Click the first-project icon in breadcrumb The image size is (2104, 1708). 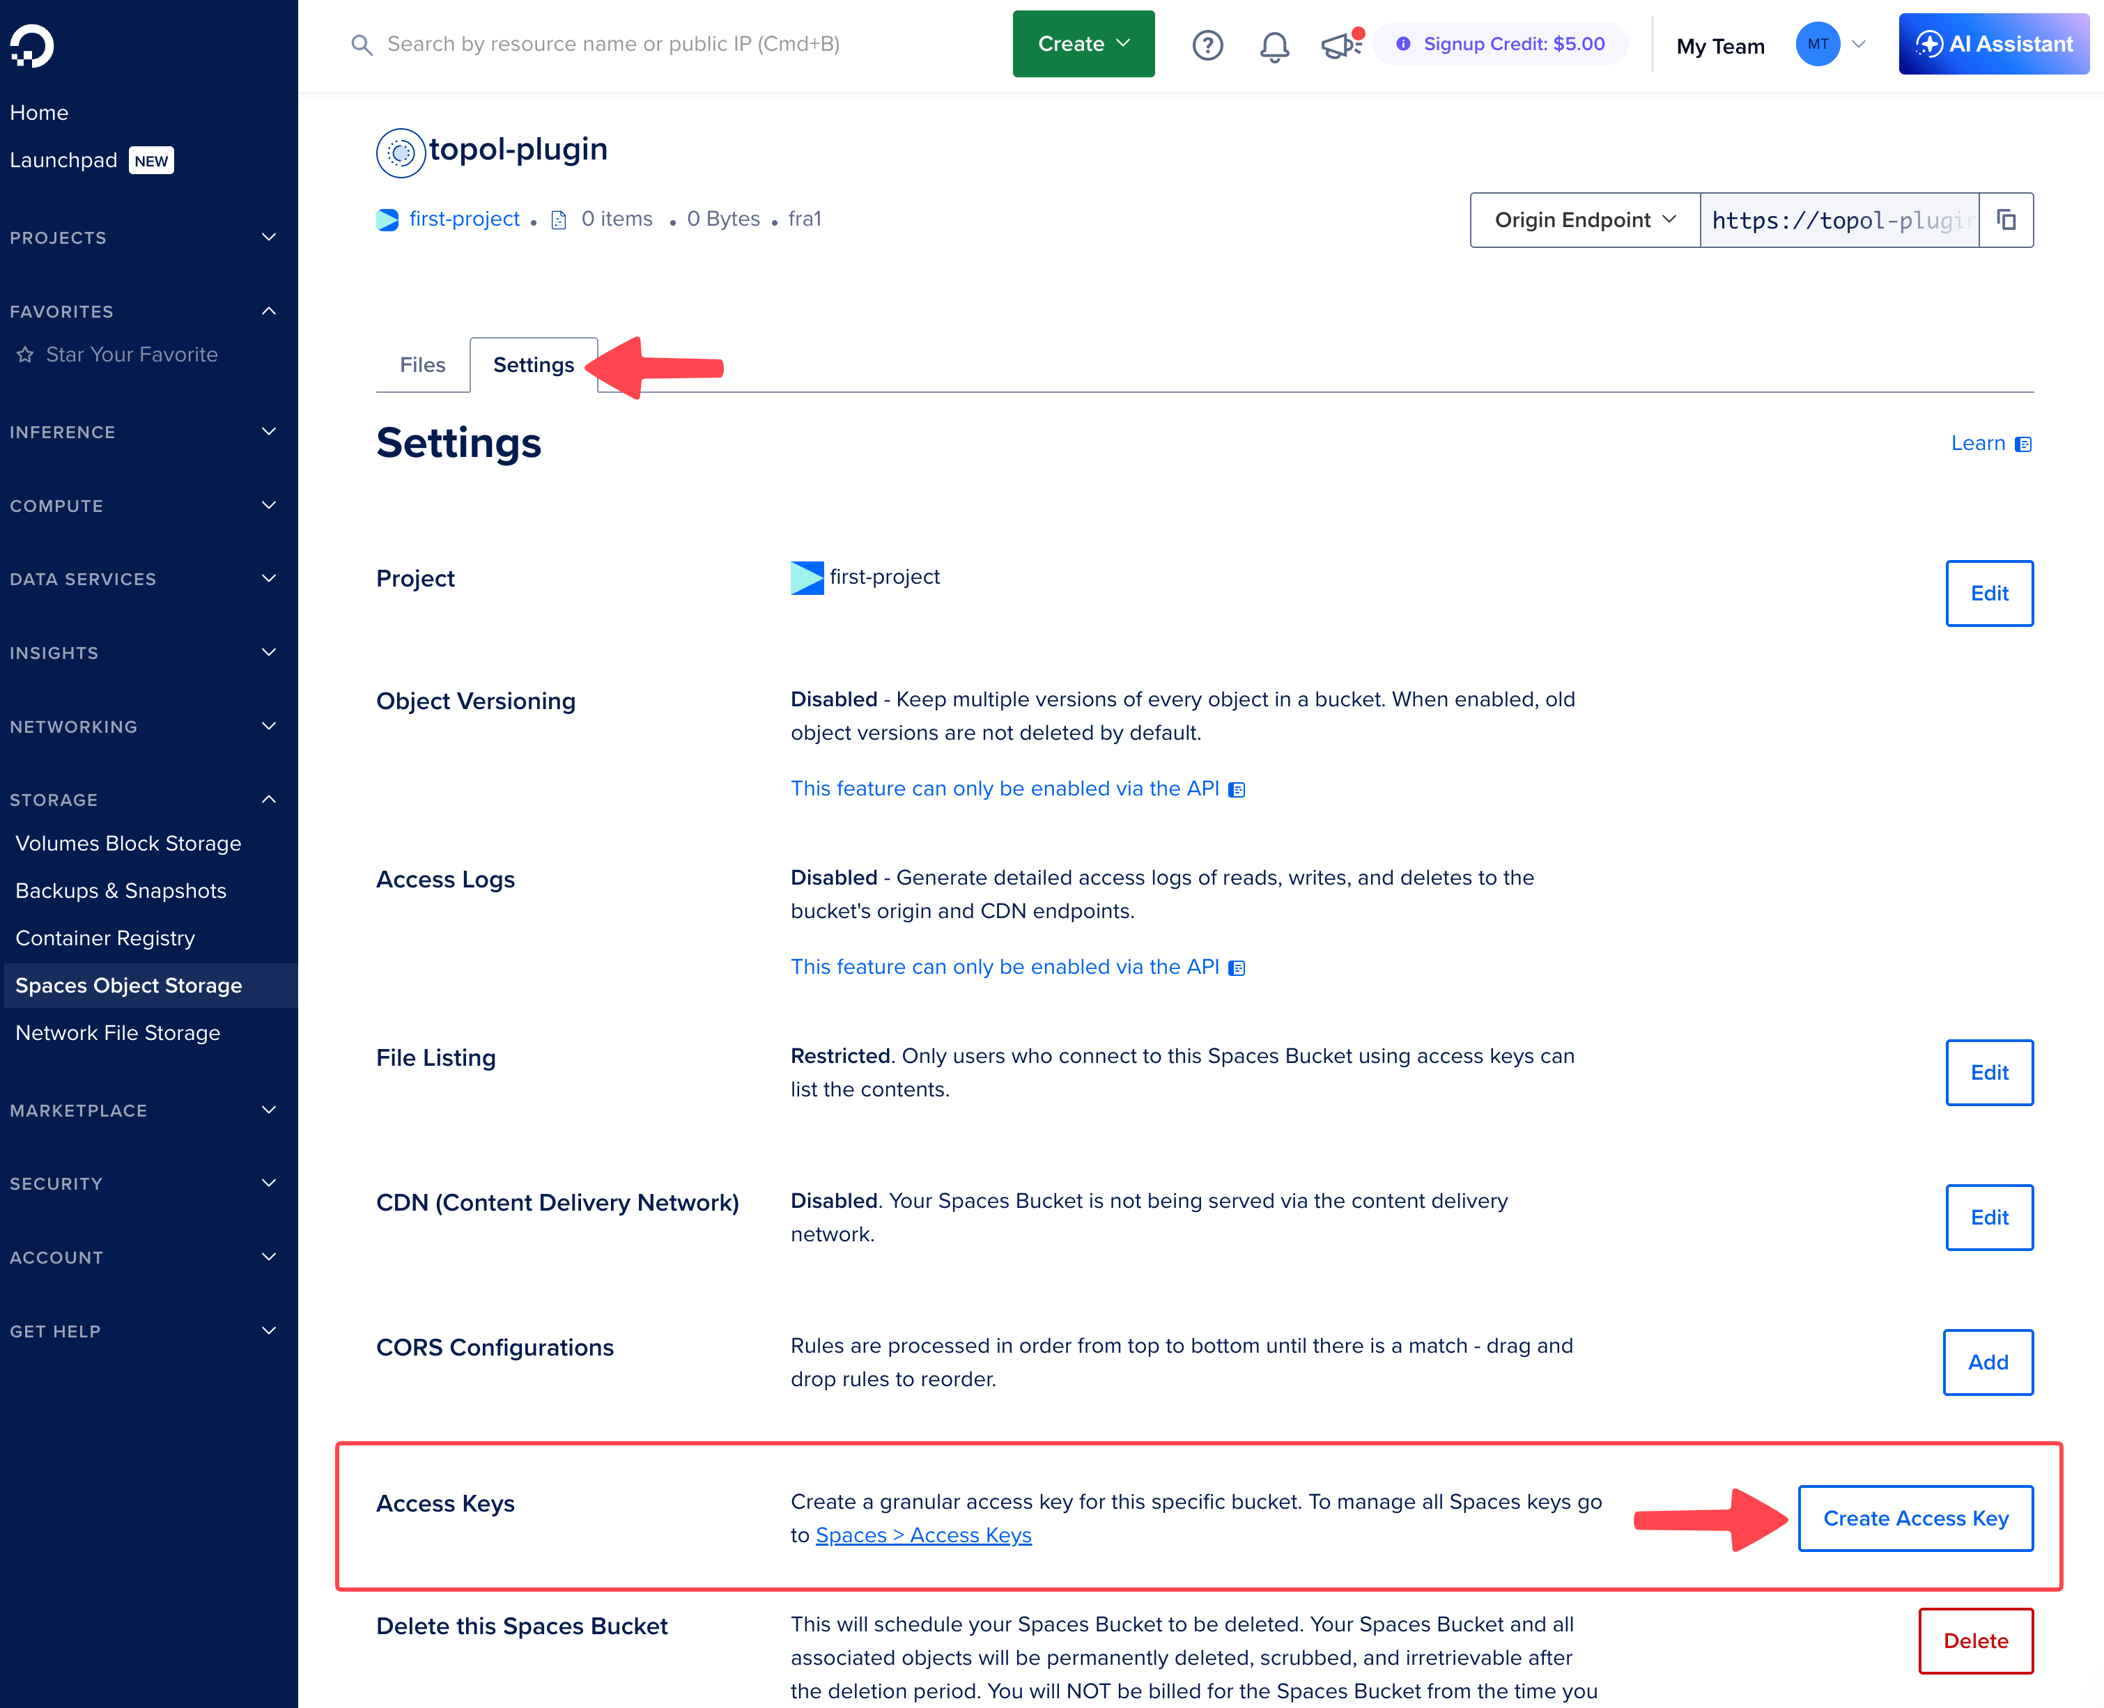point(388,219)
